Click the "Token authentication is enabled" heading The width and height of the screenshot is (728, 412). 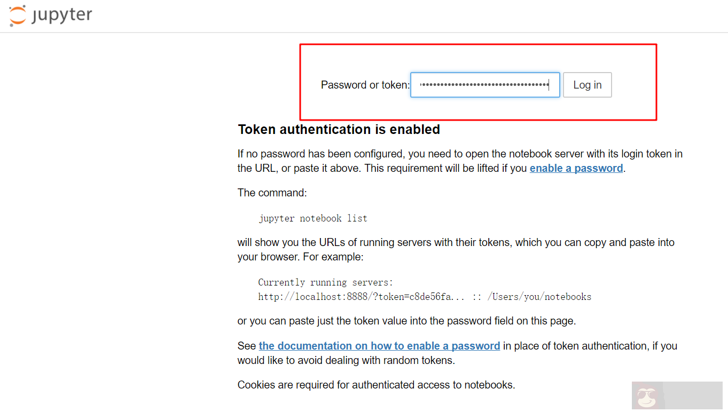pyautogui.click(x=339, y=130)
